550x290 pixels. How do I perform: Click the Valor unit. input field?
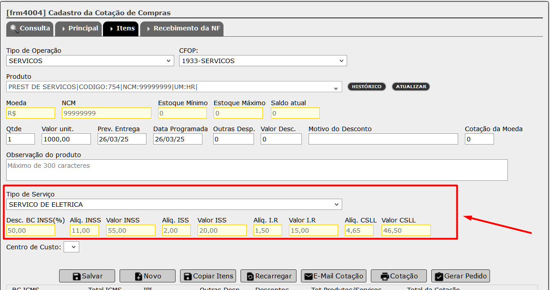pyautogui.click(x=66, y=139)
